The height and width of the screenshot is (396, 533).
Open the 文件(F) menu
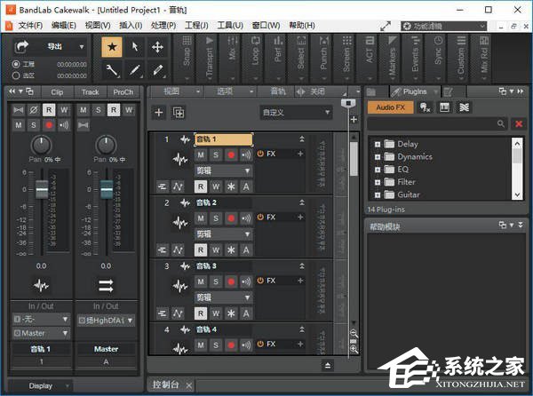coord(30,26)
